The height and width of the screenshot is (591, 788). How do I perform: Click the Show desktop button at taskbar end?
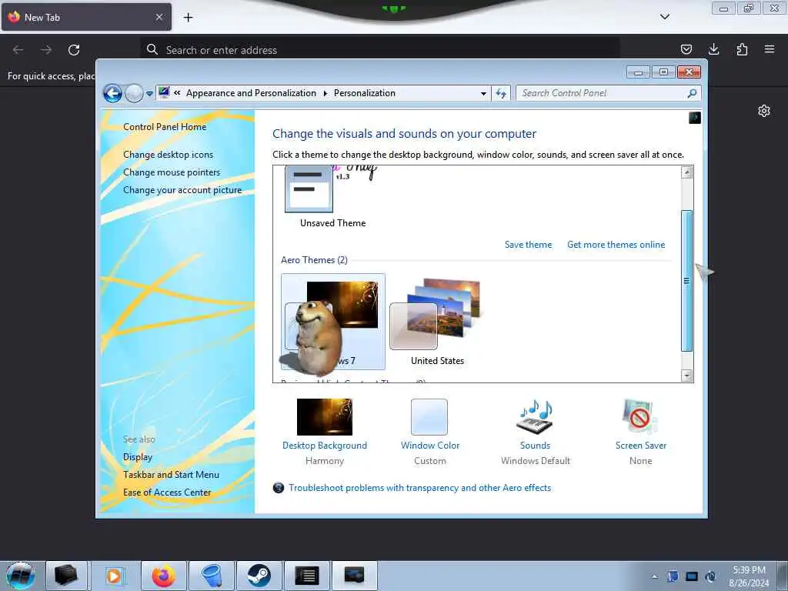tap(783, 576)
